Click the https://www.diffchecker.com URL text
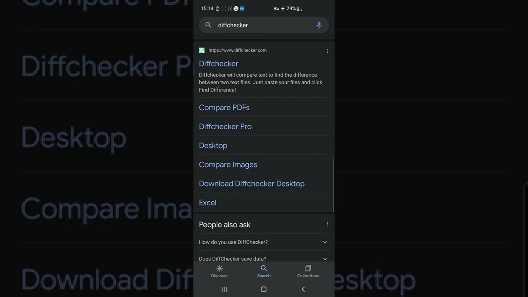The width and height of the screenshot is (528, 297). coord(238,50)
